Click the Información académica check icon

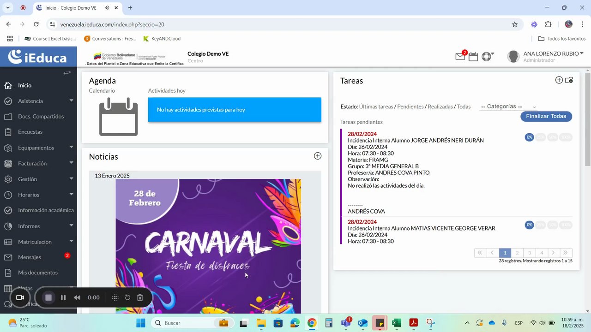(8, 210)
